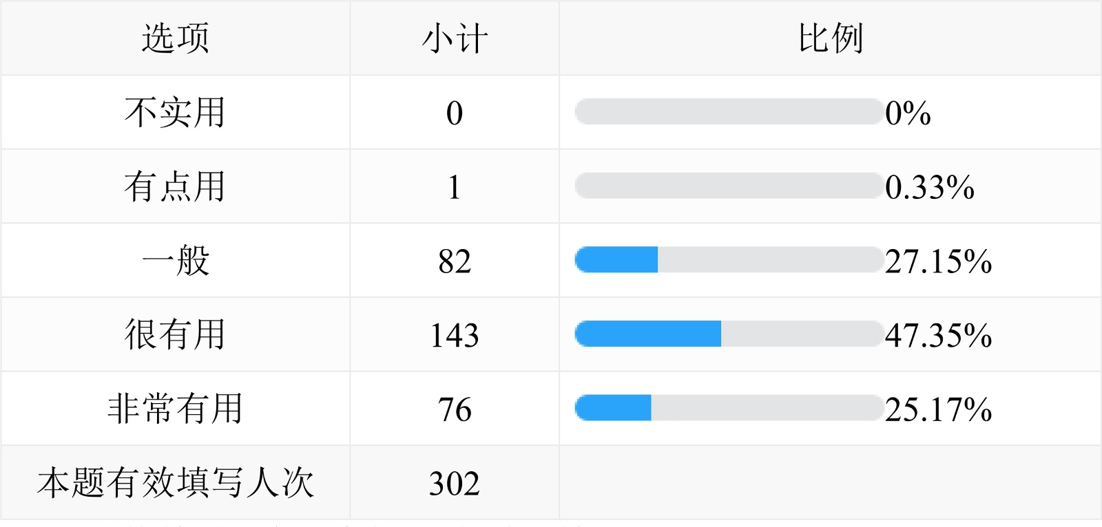This screenshot has width=1102, height=527.
Task: Click the progress bar for 很有用
Action: [x=729, y=334]
